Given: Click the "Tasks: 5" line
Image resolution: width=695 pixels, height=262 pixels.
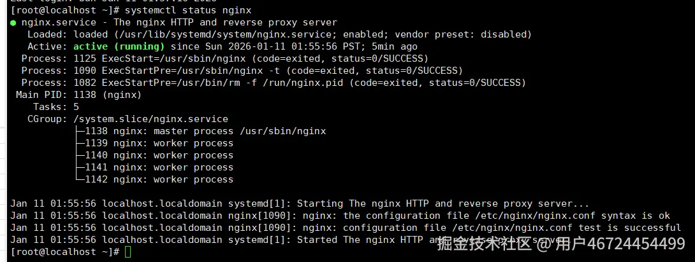Looking at the screenshot, I should point(56,107).
